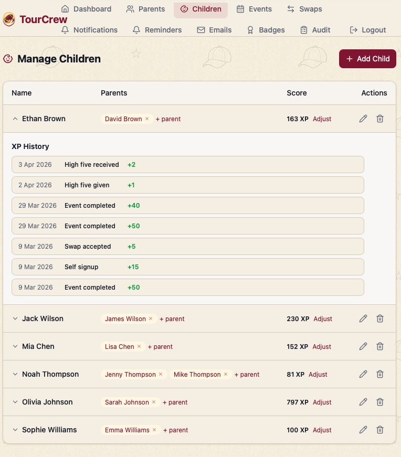Select the 'Self signup' +15 entry
The image size is (401, 457).
point(188,267)
